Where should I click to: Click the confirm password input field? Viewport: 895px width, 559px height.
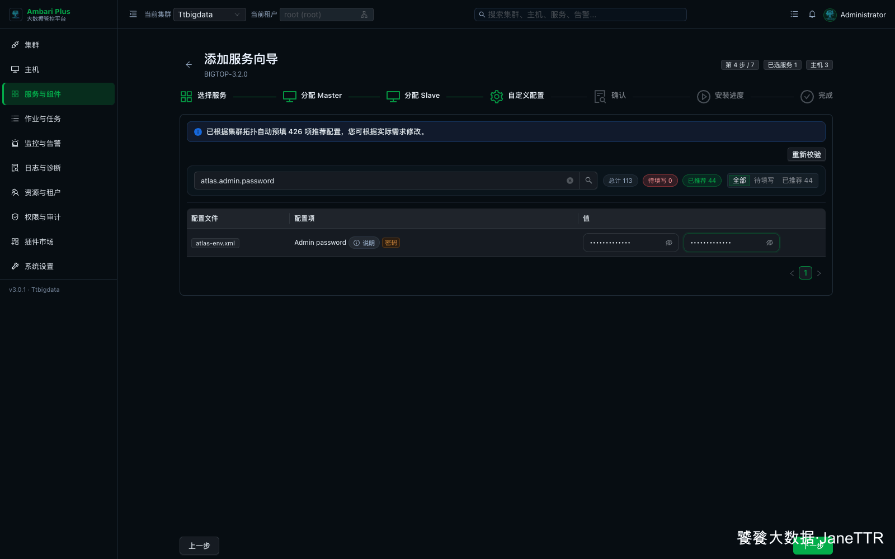point(732,243)
